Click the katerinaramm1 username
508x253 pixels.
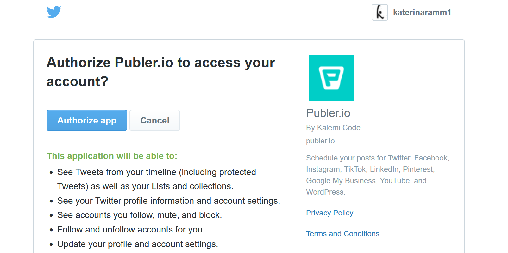pos(422,12)
